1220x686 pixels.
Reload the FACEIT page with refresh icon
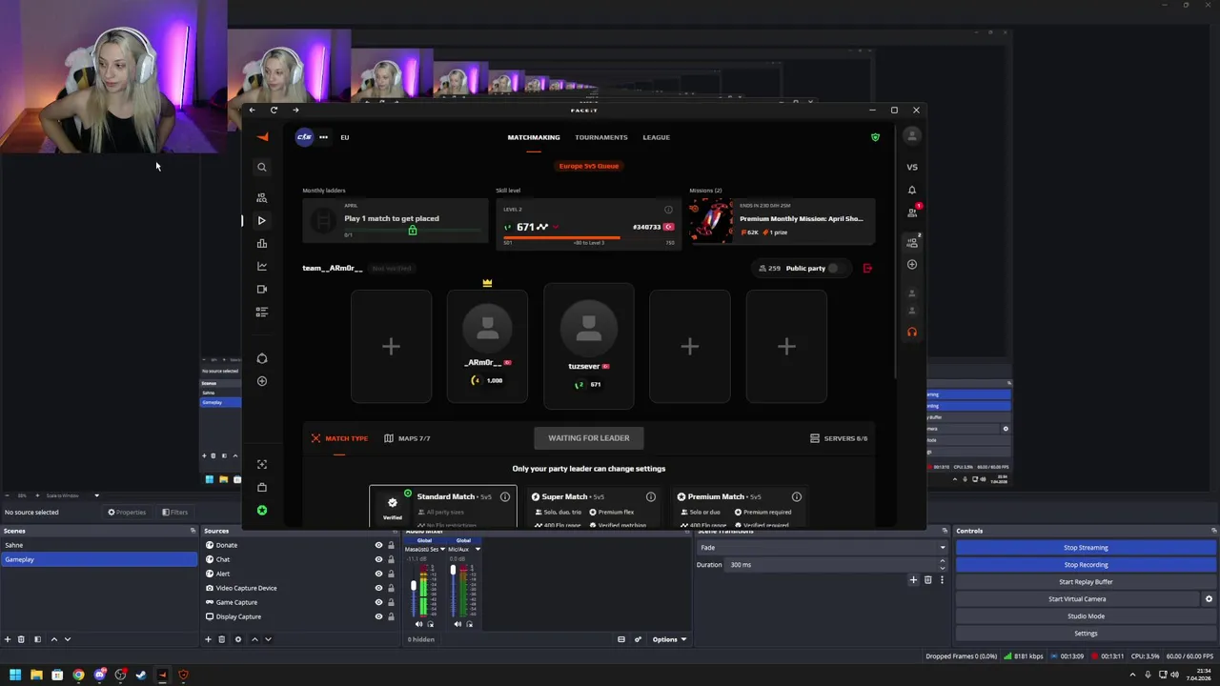pos(274,110)
